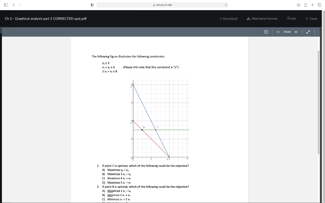Click the canvas.vt.edu address bar
This screenshot has width=325, height=203.
[162, 5]
